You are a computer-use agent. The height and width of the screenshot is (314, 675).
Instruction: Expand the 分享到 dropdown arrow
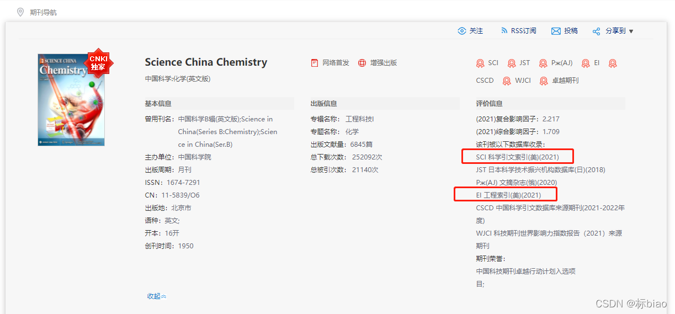(631, 31)
